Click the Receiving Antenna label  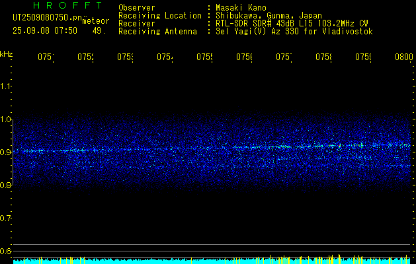157,32
